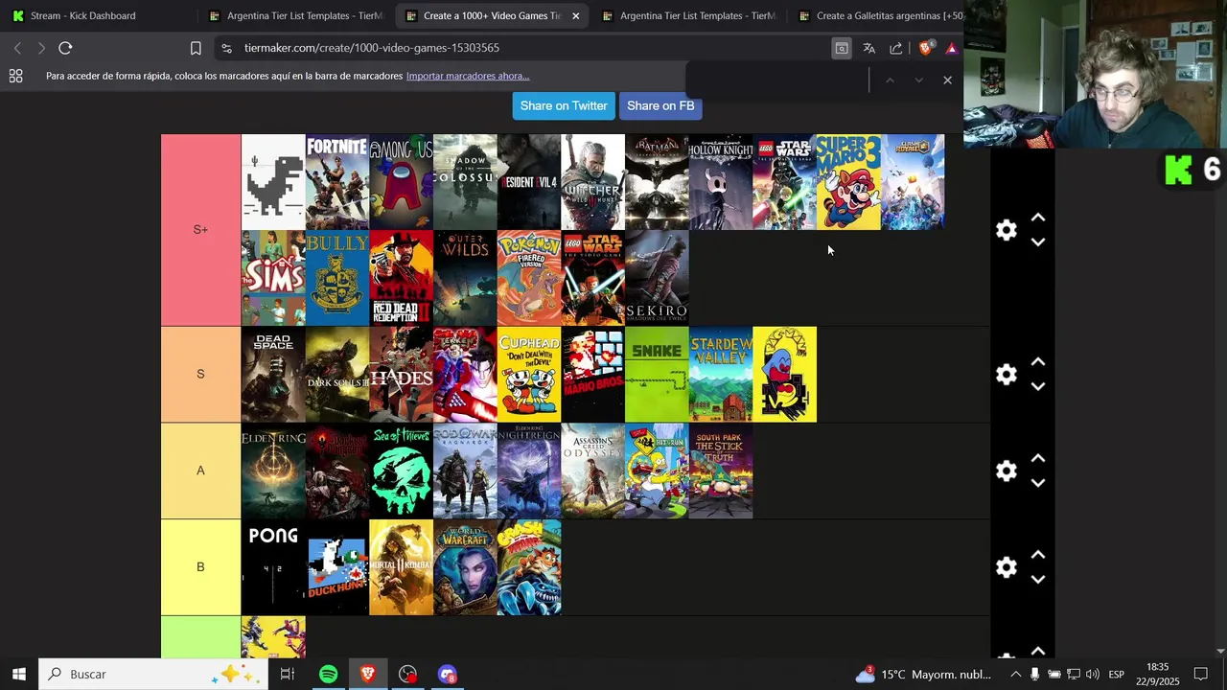Screen dimensions: 1227x690
Task: Open the notification center icon
Action: coord(1200,675)
